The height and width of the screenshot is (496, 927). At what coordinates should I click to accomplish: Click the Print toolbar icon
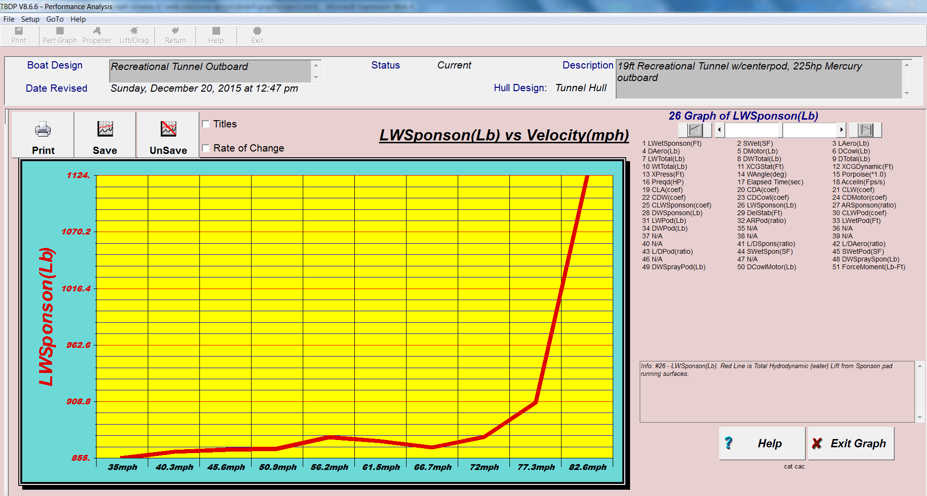tap(19, 35)
